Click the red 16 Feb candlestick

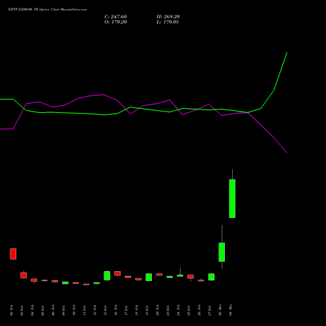point(117,273)
